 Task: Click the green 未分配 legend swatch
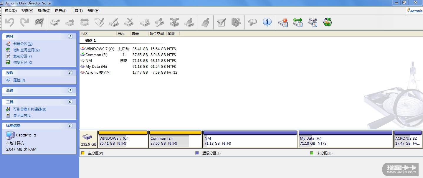point(312,153)
